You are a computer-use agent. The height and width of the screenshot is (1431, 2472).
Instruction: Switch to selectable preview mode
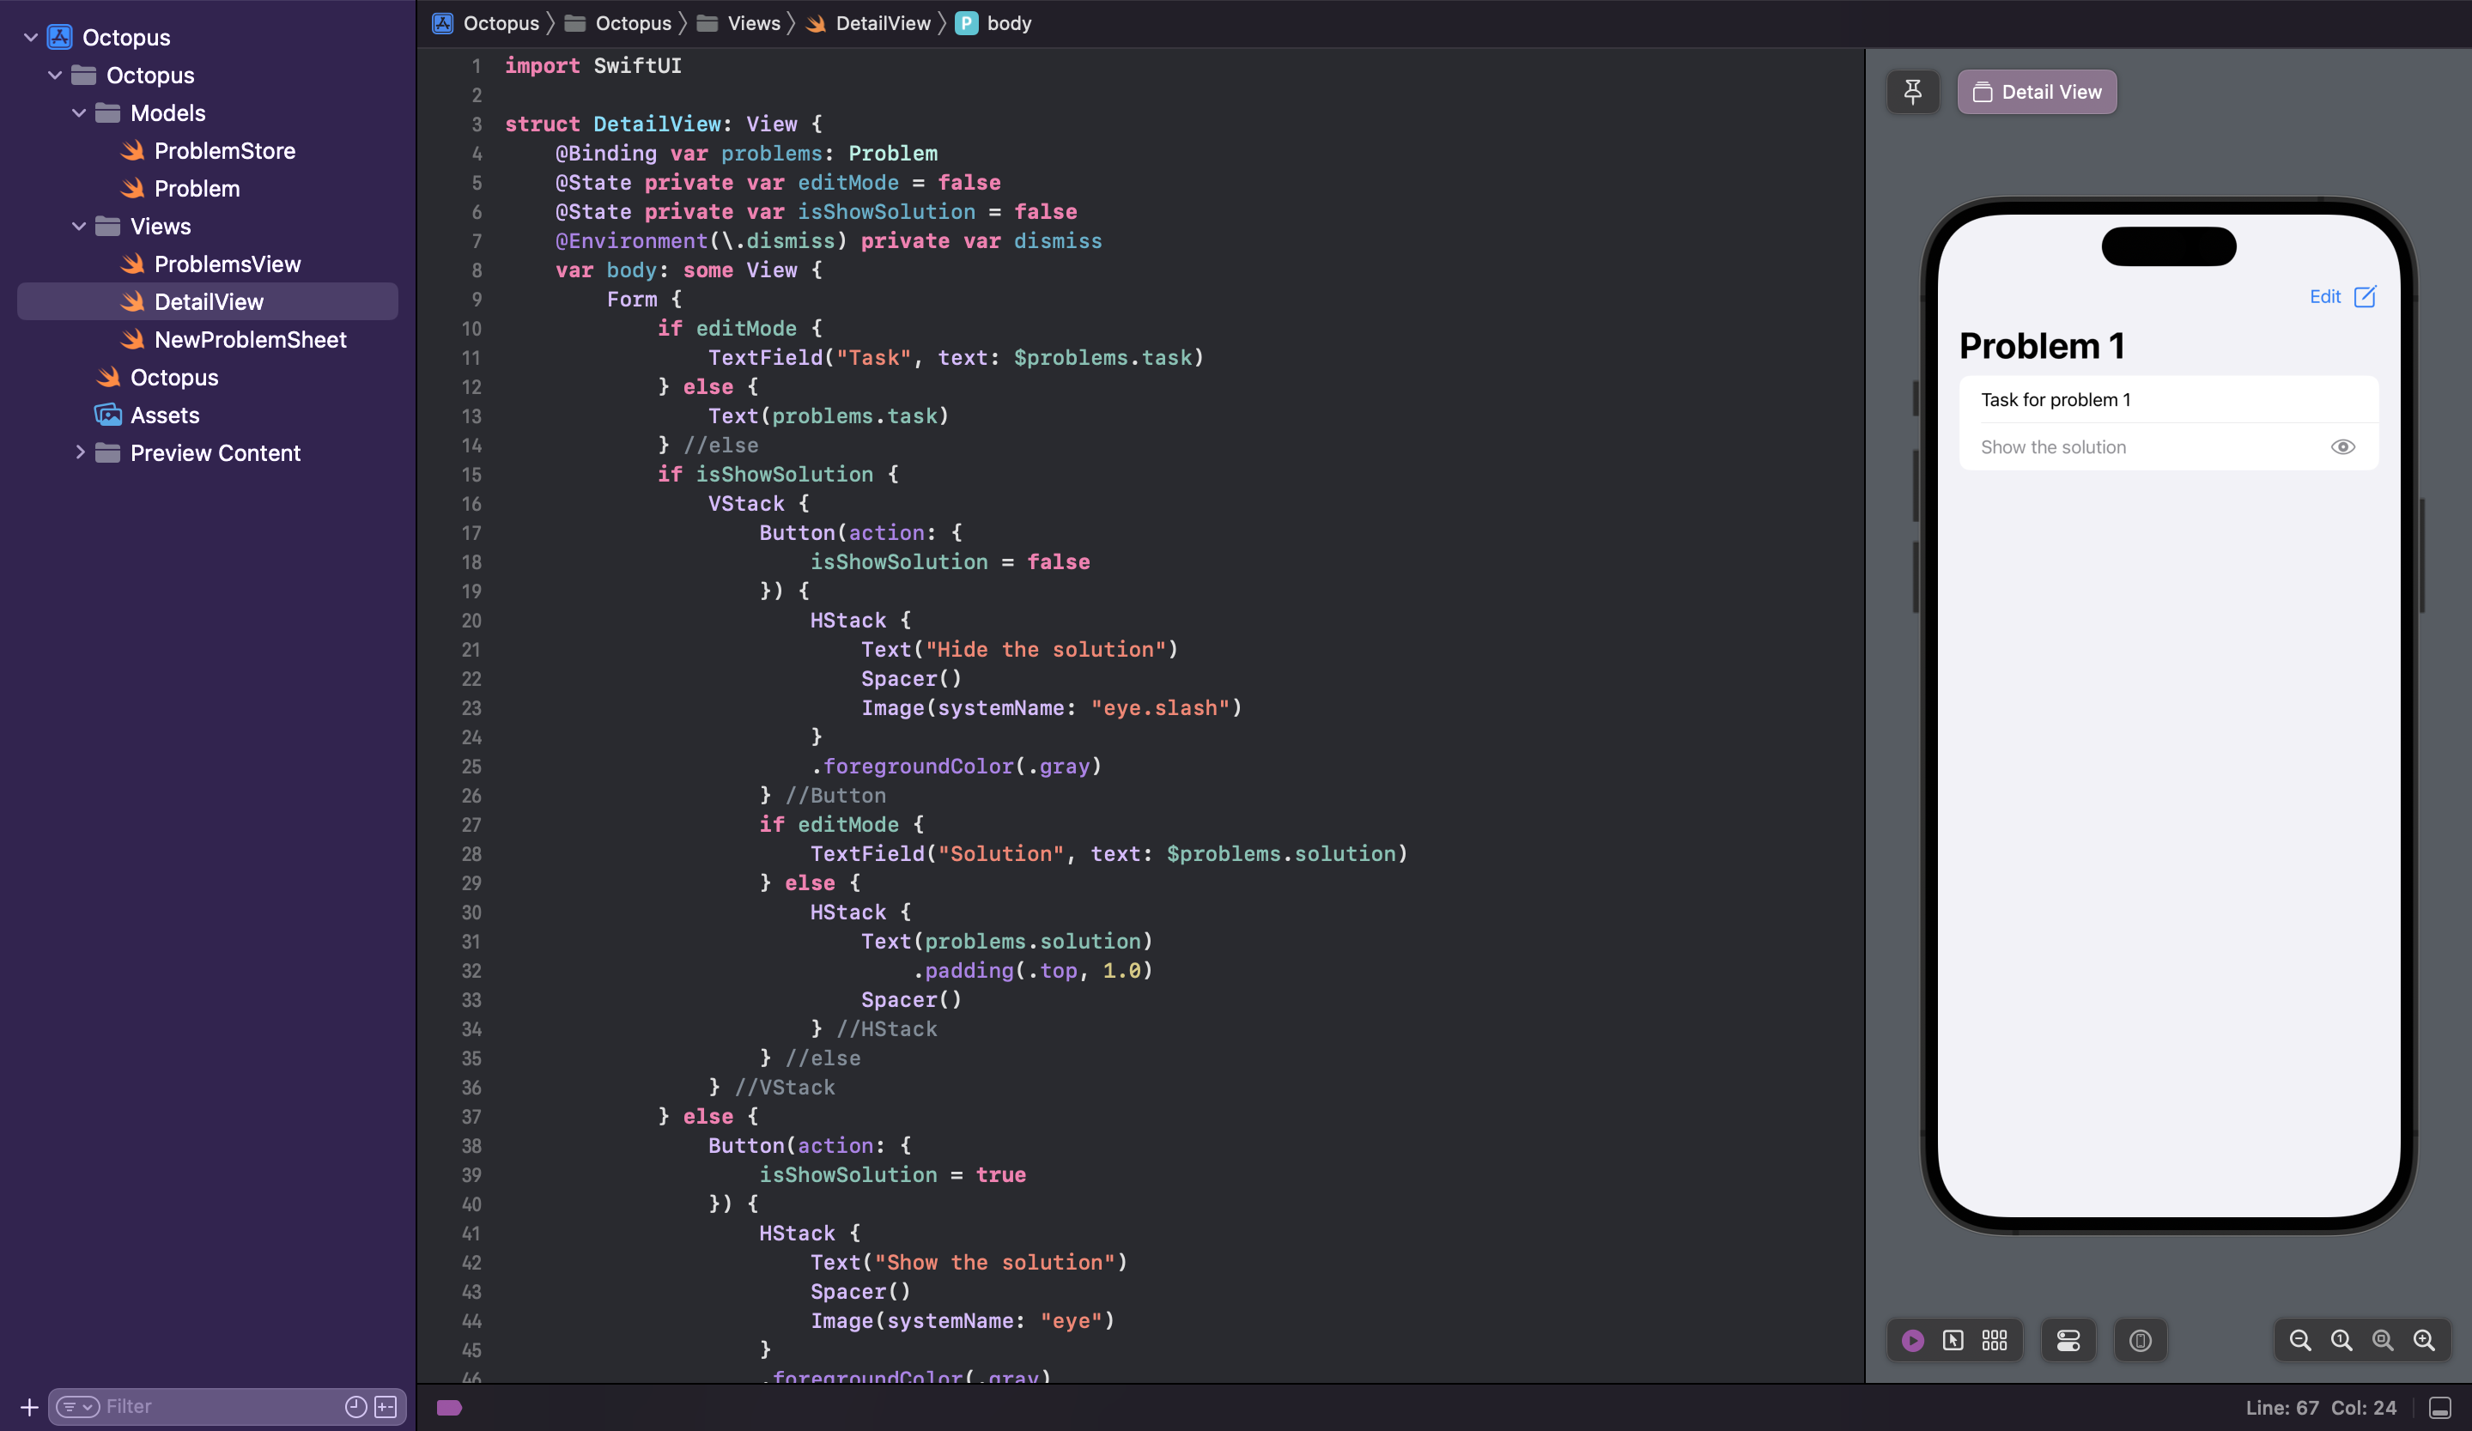(1952, 1340)
